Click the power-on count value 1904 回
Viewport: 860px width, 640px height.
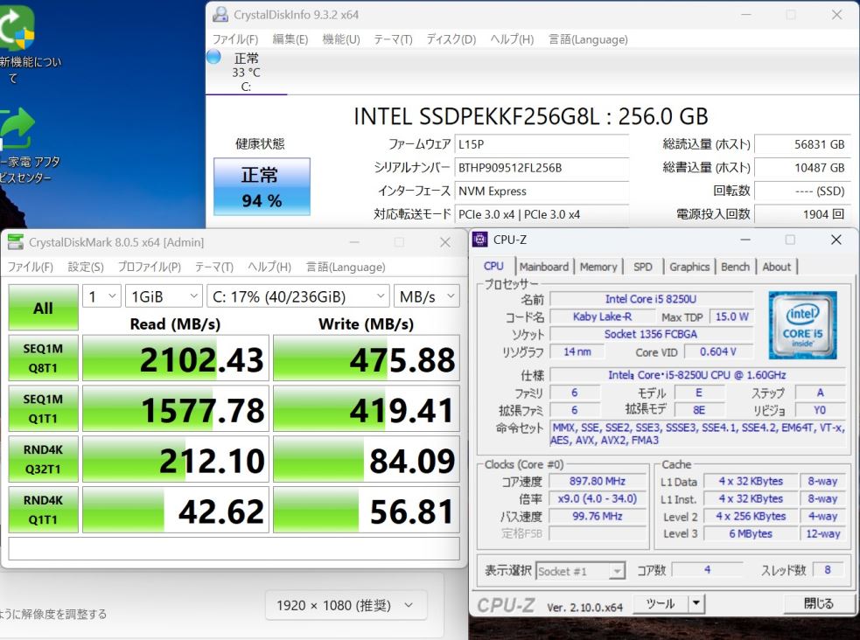pyautogui.click(x=802, y=214)
